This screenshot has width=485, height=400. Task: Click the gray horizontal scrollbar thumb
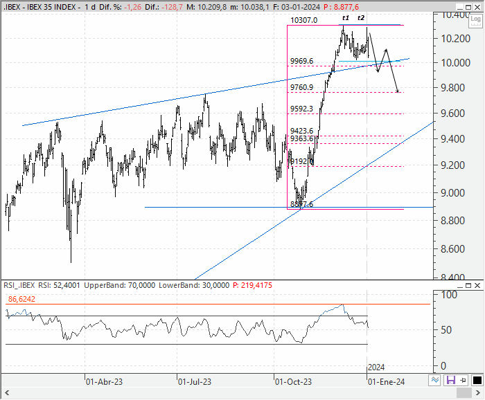pyautogui.click(x=464, y=393)
